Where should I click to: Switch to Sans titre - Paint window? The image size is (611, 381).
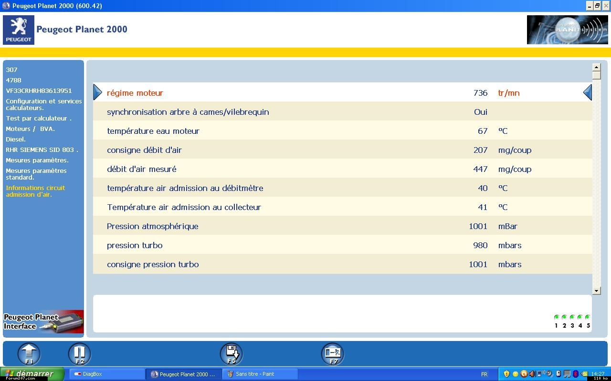point(260,374)
